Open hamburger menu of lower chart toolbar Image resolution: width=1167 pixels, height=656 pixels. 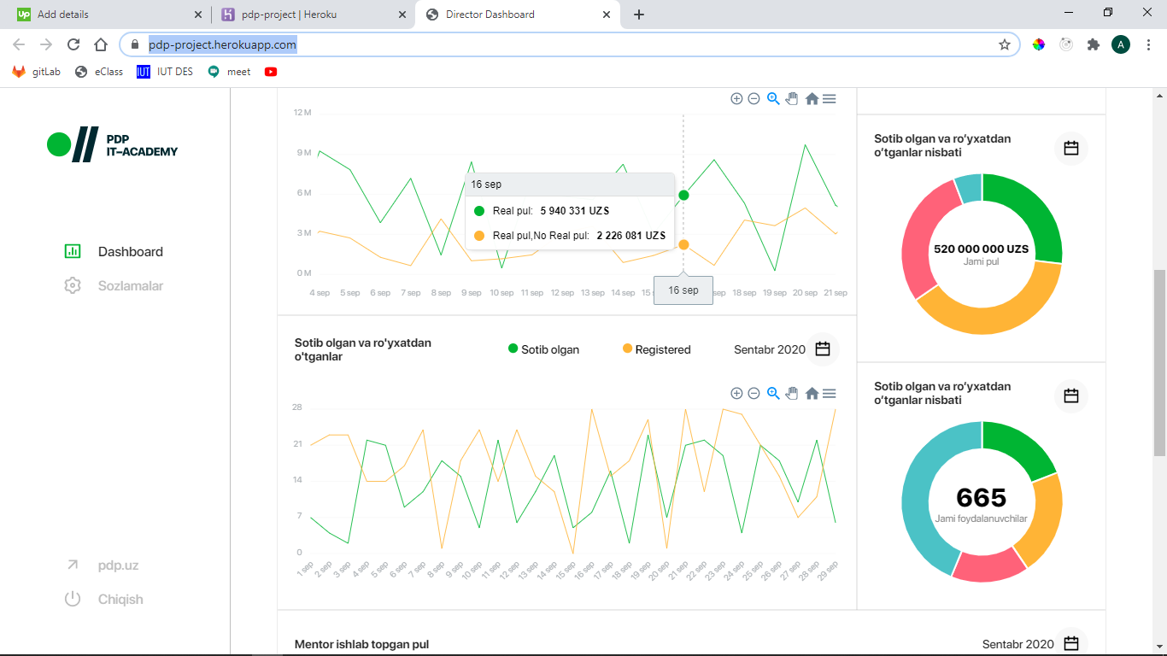click(x=829, y=393)
